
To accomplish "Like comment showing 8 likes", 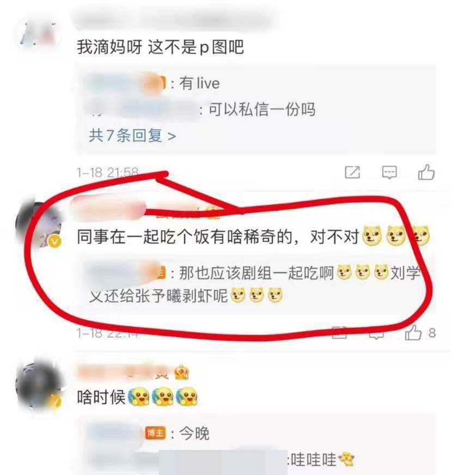I will pos(413,333).
